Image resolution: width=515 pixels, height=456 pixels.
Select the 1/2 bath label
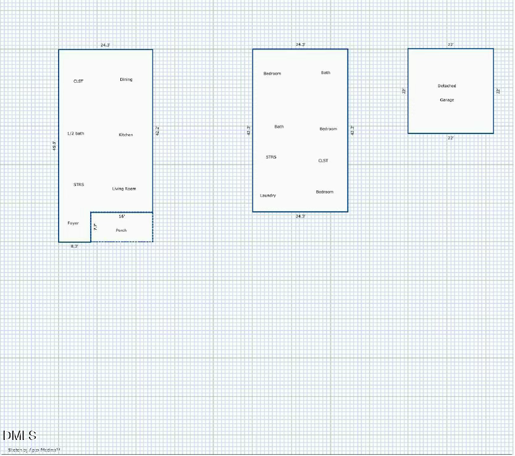[x=76, y=133]
